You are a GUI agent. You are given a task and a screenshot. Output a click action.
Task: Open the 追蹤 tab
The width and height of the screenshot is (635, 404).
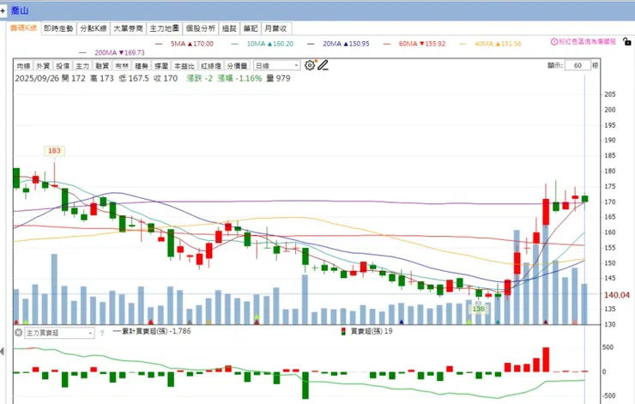coord(229,28)
